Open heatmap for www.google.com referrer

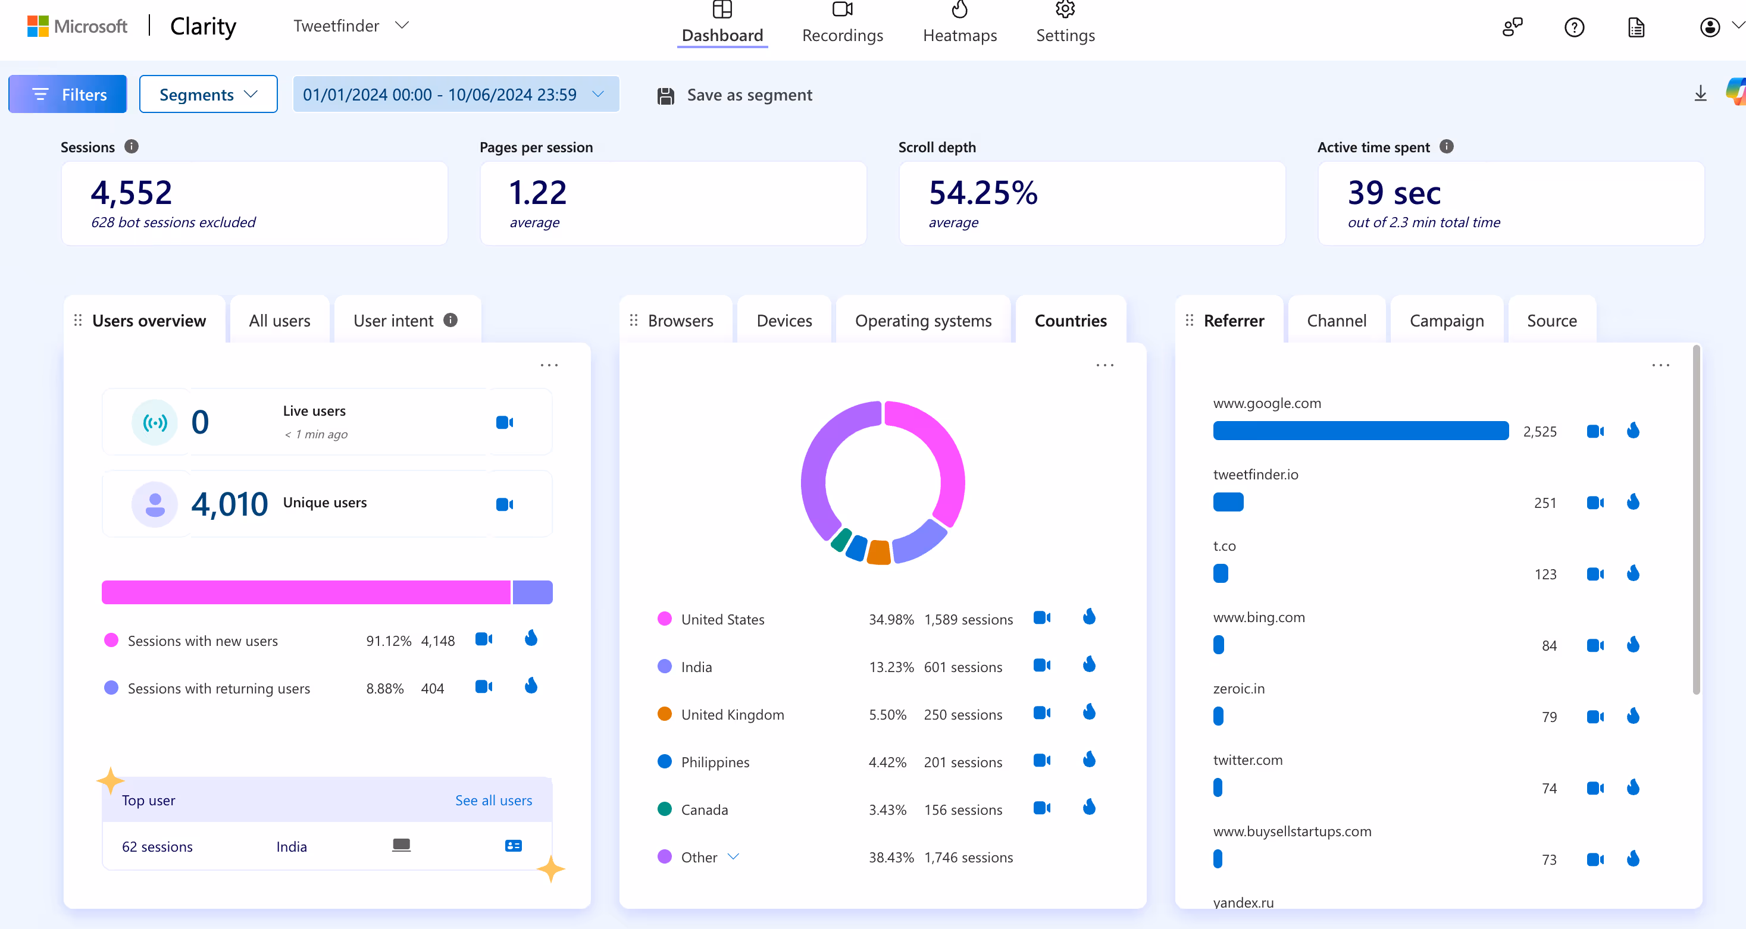pos(1633,431)
